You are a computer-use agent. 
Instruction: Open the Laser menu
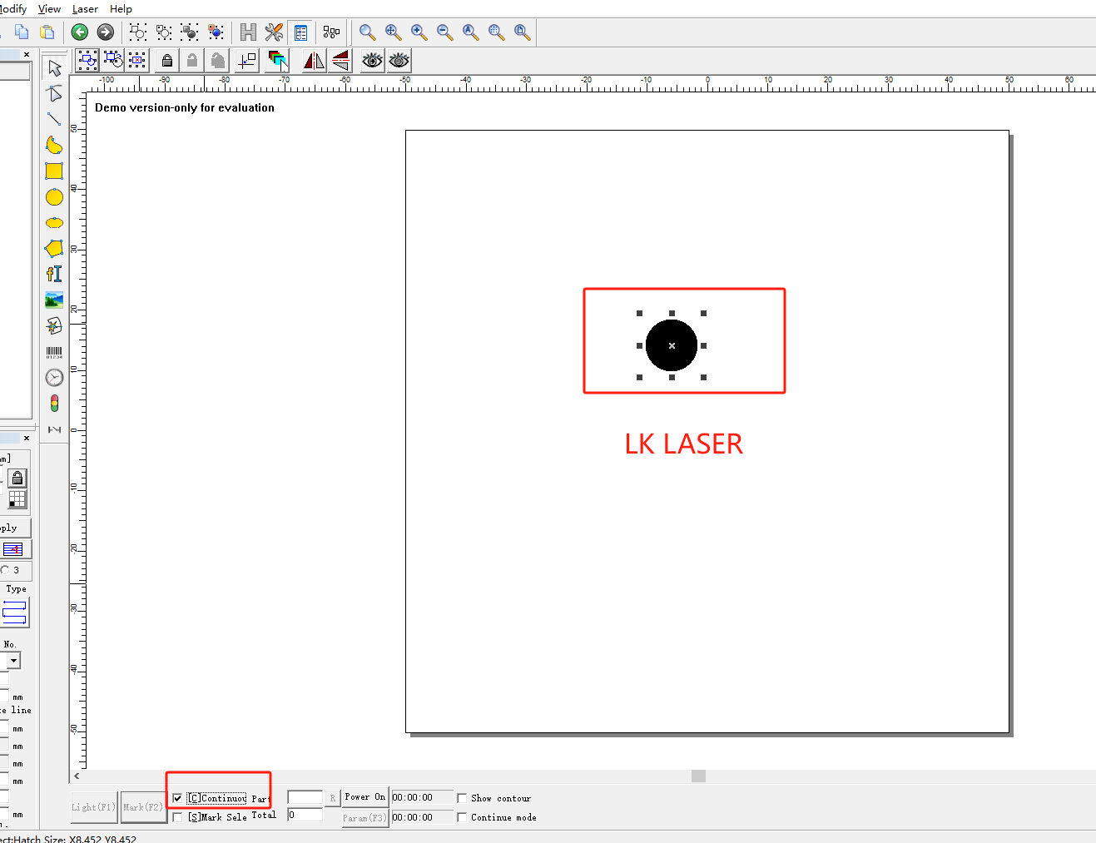[85, 9]
